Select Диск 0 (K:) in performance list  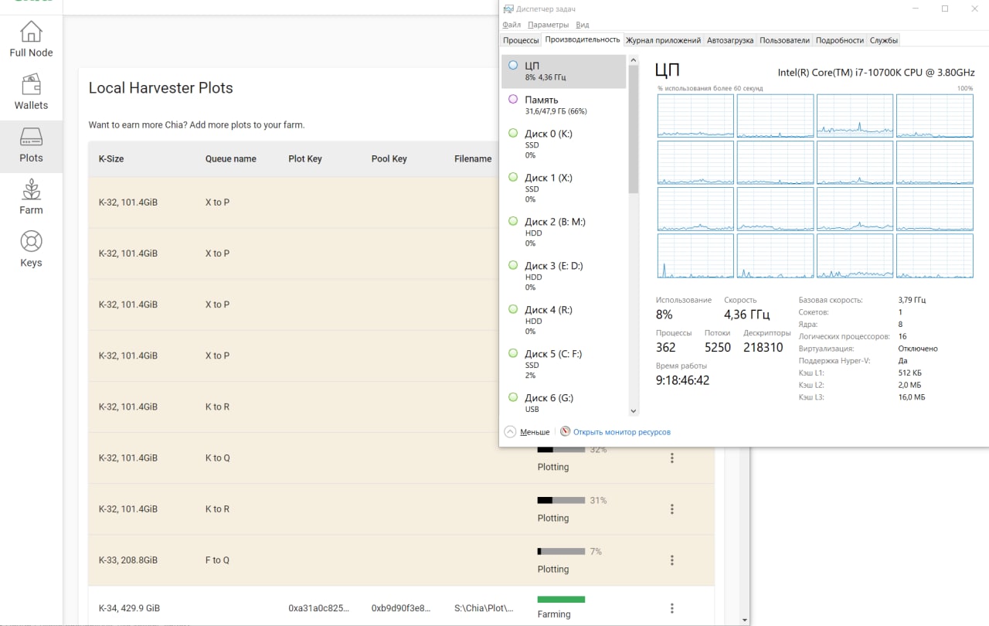tap(564, 144)
